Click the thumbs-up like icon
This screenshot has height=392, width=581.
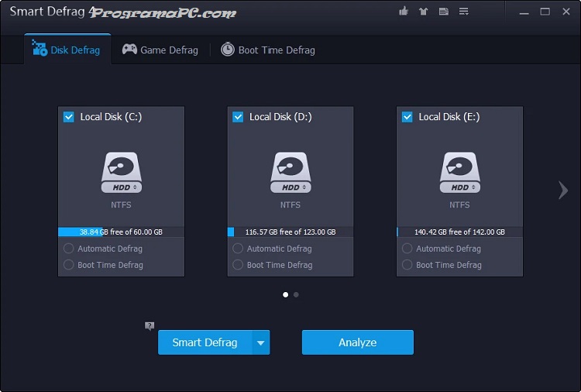coord(403,12)
